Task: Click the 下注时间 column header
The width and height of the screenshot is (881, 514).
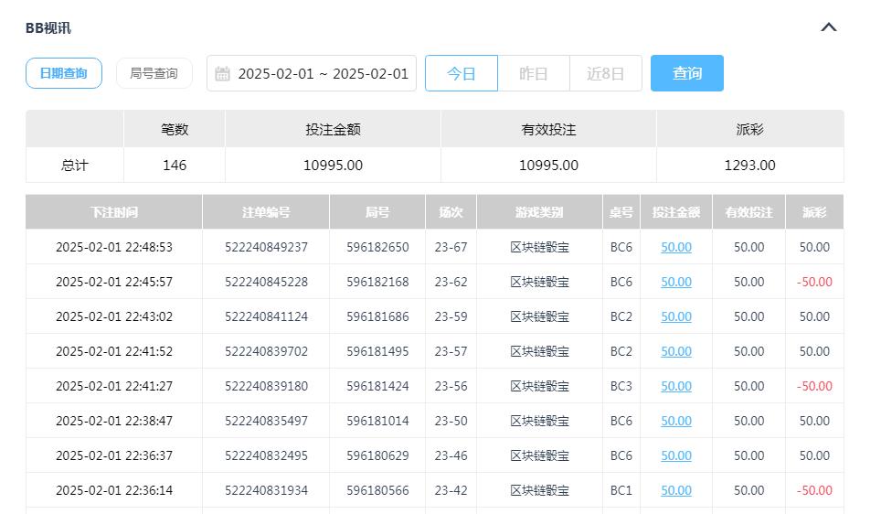Action: point(114,212)
